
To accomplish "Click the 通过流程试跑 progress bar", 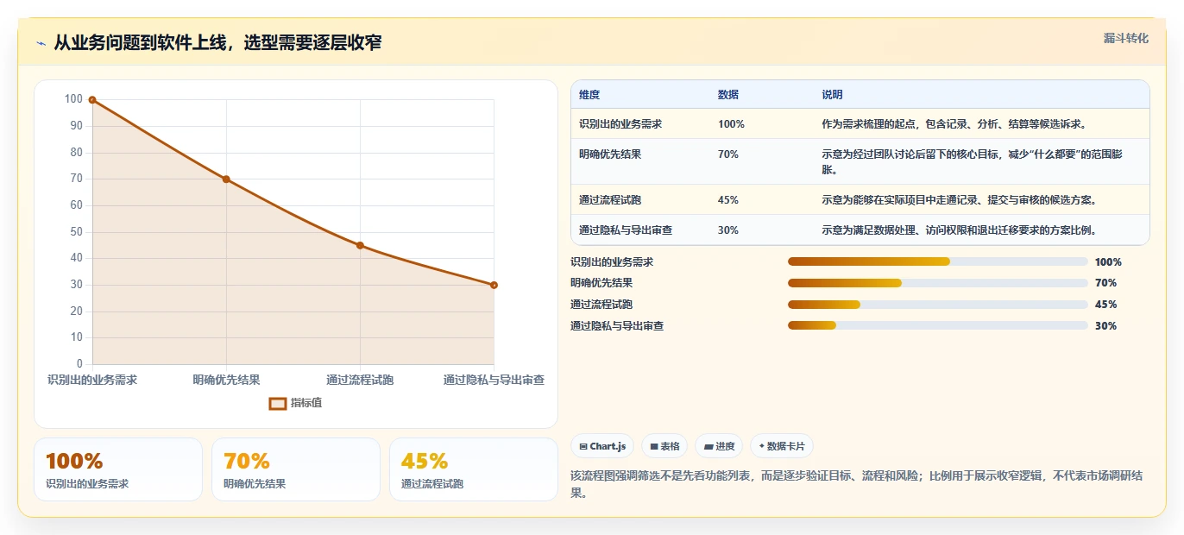I will [x=938, y=304].
